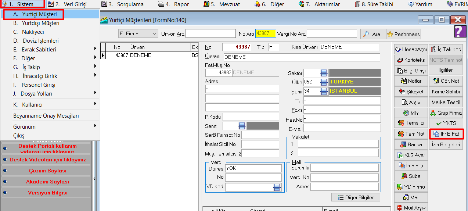Viewport: 468px width, 211px height.
Task: Open the Akademi Sayfası link
Action: pyautogui.click(x=48, y=182)
